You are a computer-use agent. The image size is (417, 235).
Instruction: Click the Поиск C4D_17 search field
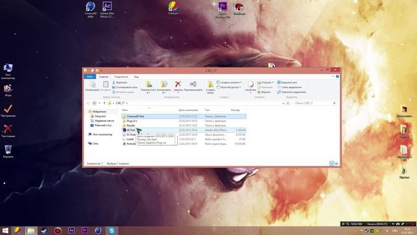(x=315, y=103)
